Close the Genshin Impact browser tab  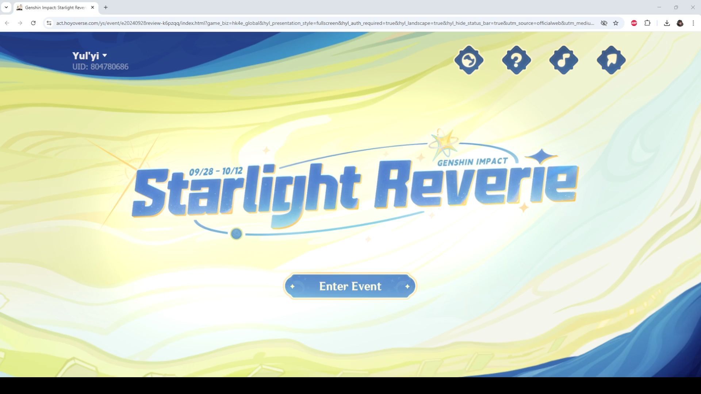[x=92, y=7]
